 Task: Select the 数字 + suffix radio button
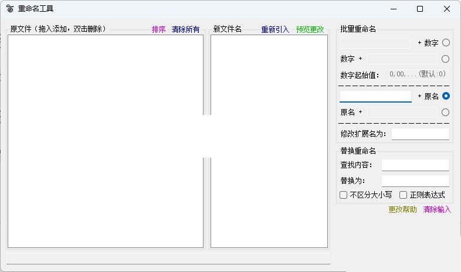[x=446, y=59]
